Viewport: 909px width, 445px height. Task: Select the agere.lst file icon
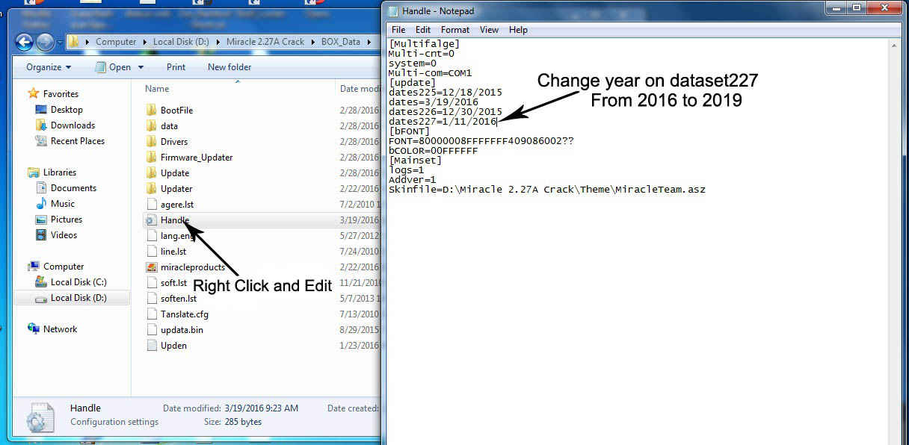point(151,204)
